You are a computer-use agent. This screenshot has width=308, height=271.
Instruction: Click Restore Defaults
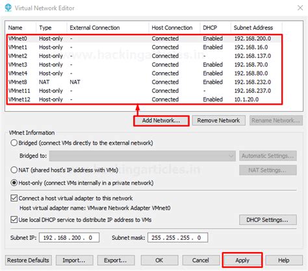28,260
